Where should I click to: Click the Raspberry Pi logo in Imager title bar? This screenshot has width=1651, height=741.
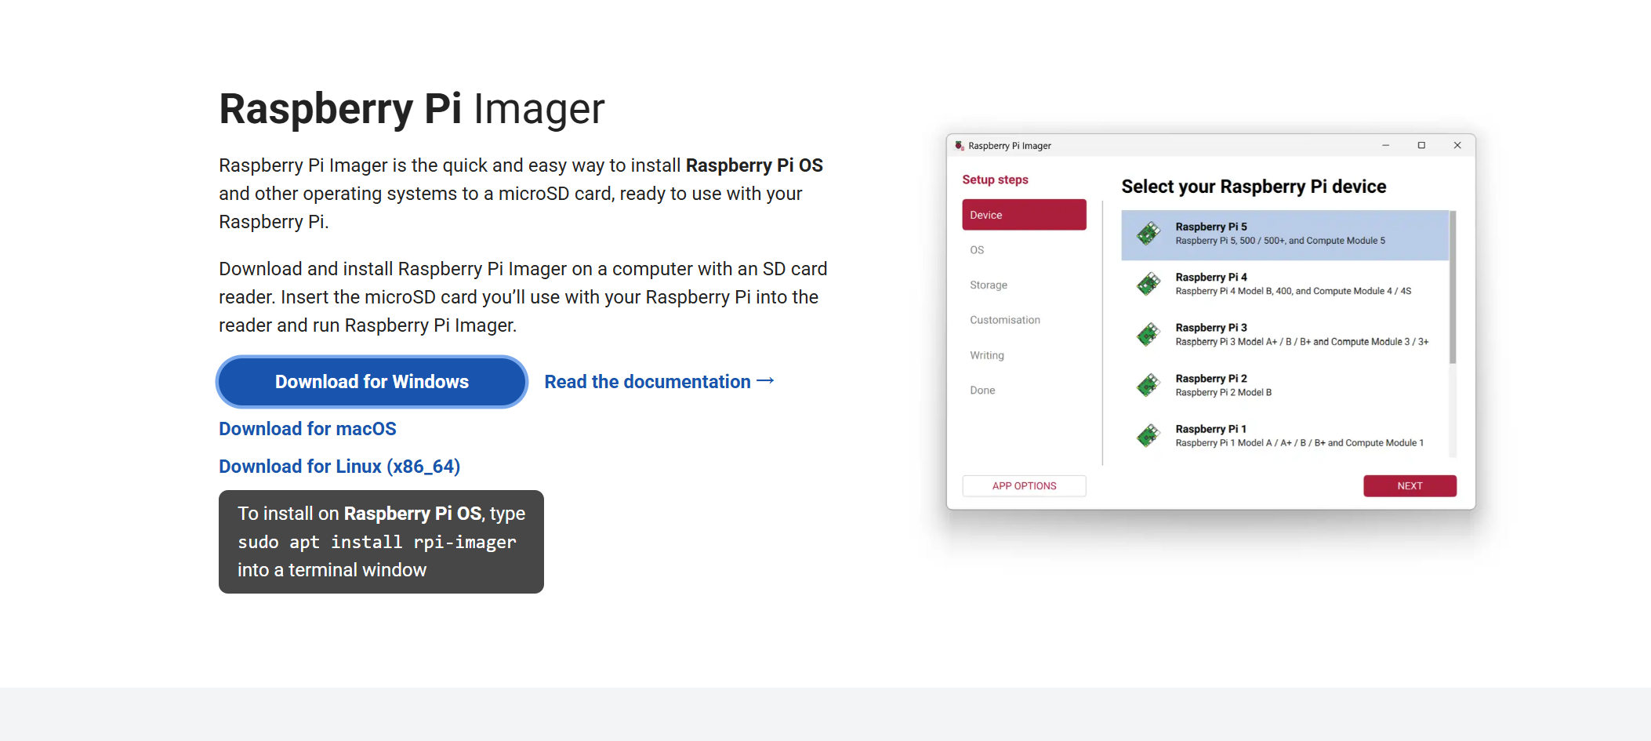(x=959, y=146)
